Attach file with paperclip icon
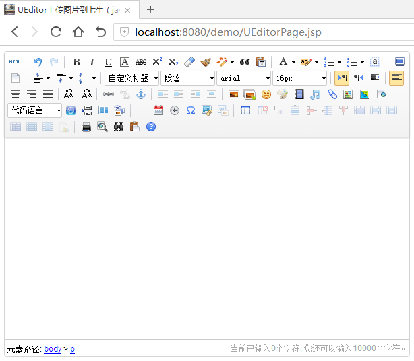This screenshot has height=361, width=414. [x=332, y=94]
